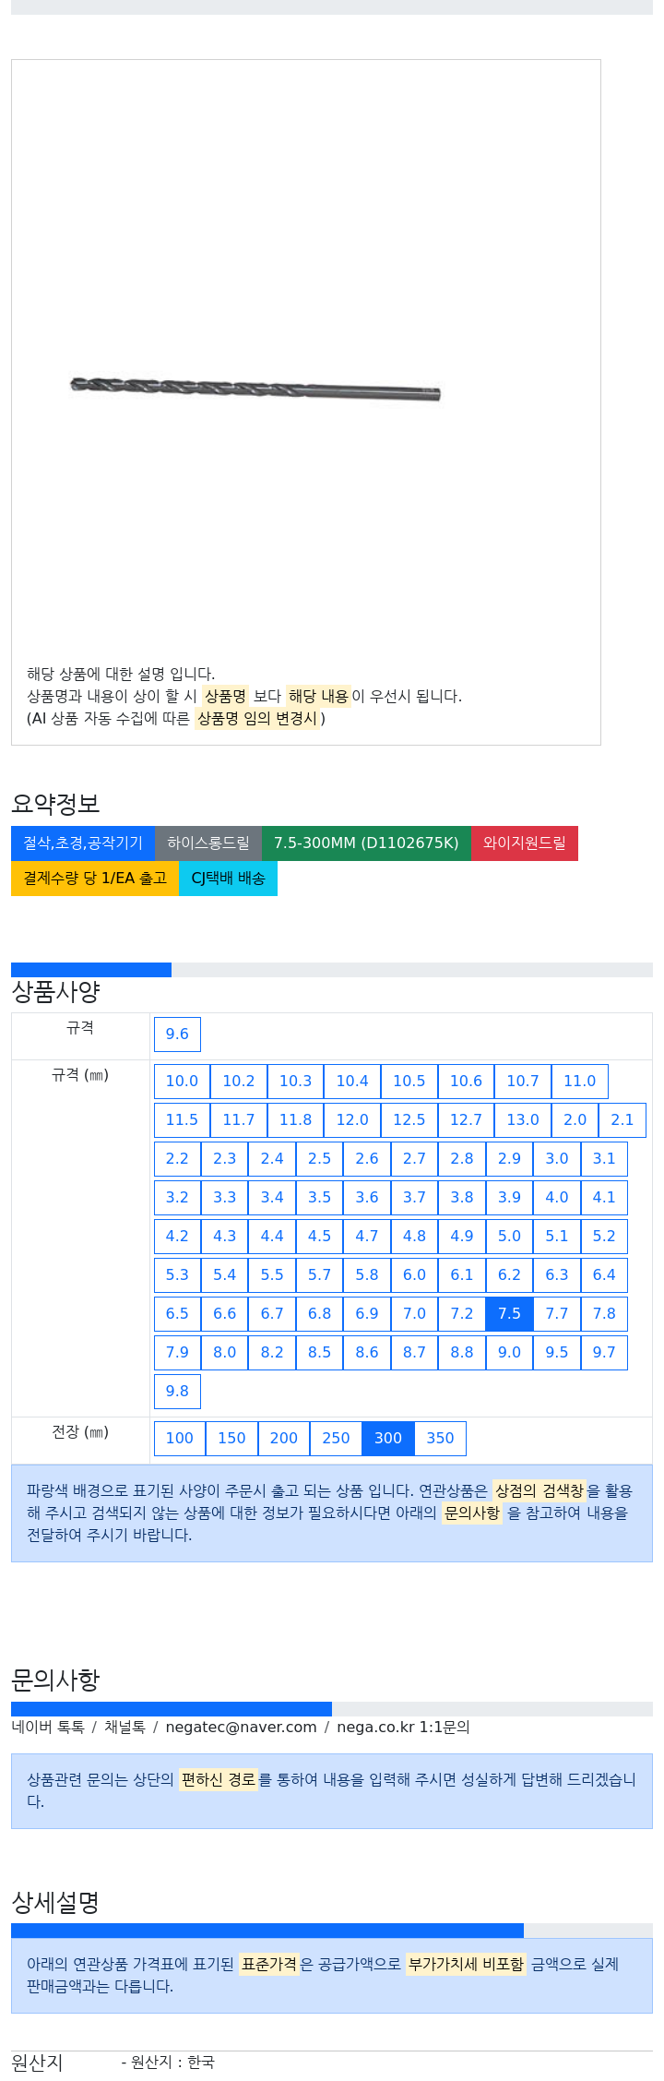
Task: Open the 7.5-300MM (D1102675K) green tag
Action: tap(366, 843)
